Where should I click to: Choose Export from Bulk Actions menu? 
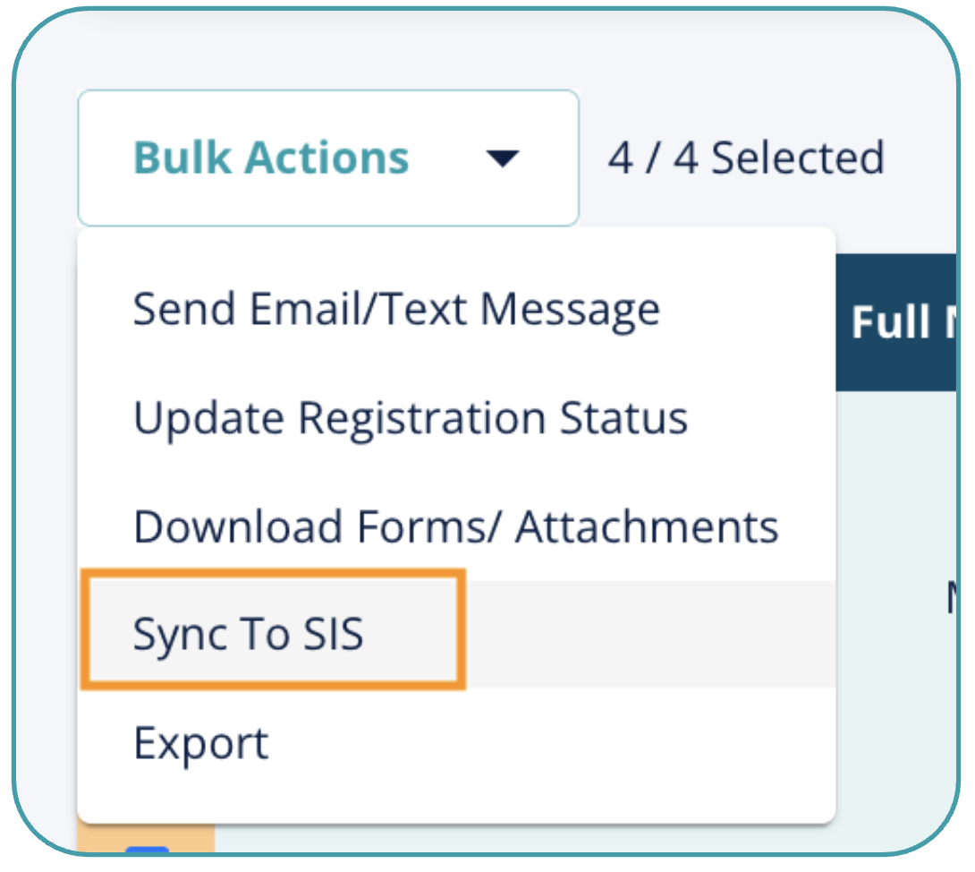coord(201,744)
